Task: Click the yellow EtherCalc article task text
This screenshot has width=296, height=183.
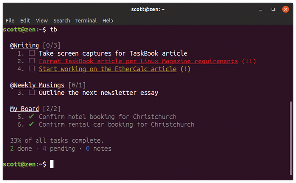Action: tap(108, 69)
